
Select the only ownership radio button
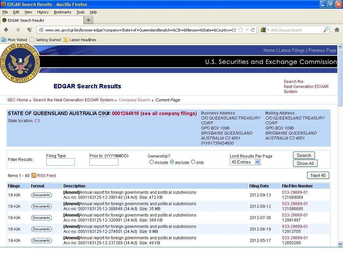(193, 162)
